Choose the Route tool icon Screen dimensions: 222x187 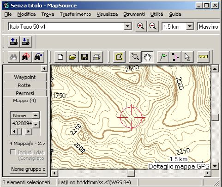[175, 57]
